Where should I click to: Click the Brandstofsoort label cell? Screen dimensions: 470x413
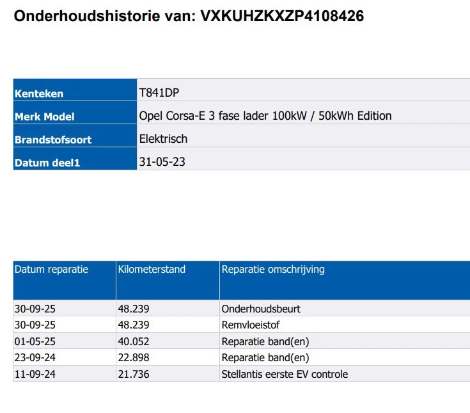(75, 136)
